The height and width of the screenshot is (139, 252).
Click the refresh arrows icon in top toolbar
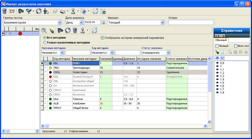point(39,11)
